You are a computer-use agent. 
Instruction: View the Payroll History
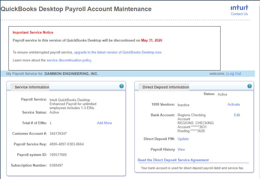181,150
